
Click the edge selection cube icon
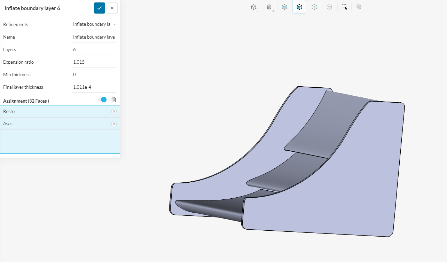[x=329, y=7]
